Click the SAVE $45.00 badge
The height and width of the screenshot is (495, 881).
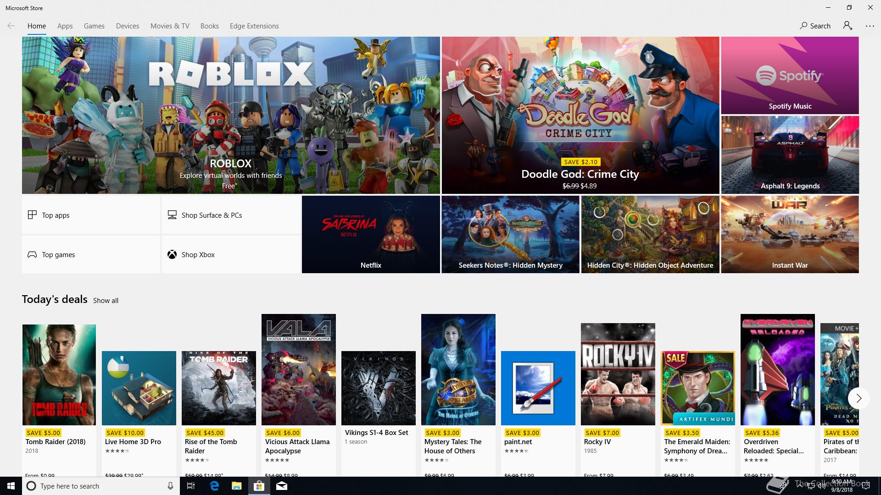point(204,433)
